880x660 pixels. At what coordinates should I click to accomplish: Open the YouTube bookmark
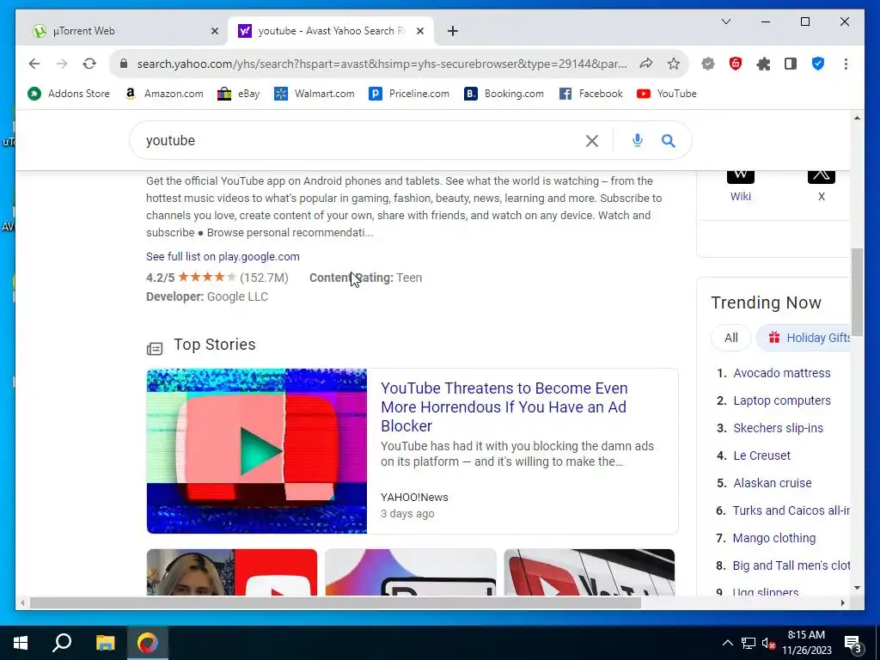point(667,94)
